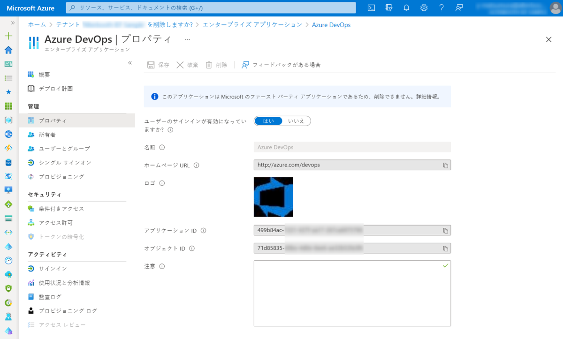Click the Microsoft Azure portal title
Screen dimensions: 563x339
point(30,8)
